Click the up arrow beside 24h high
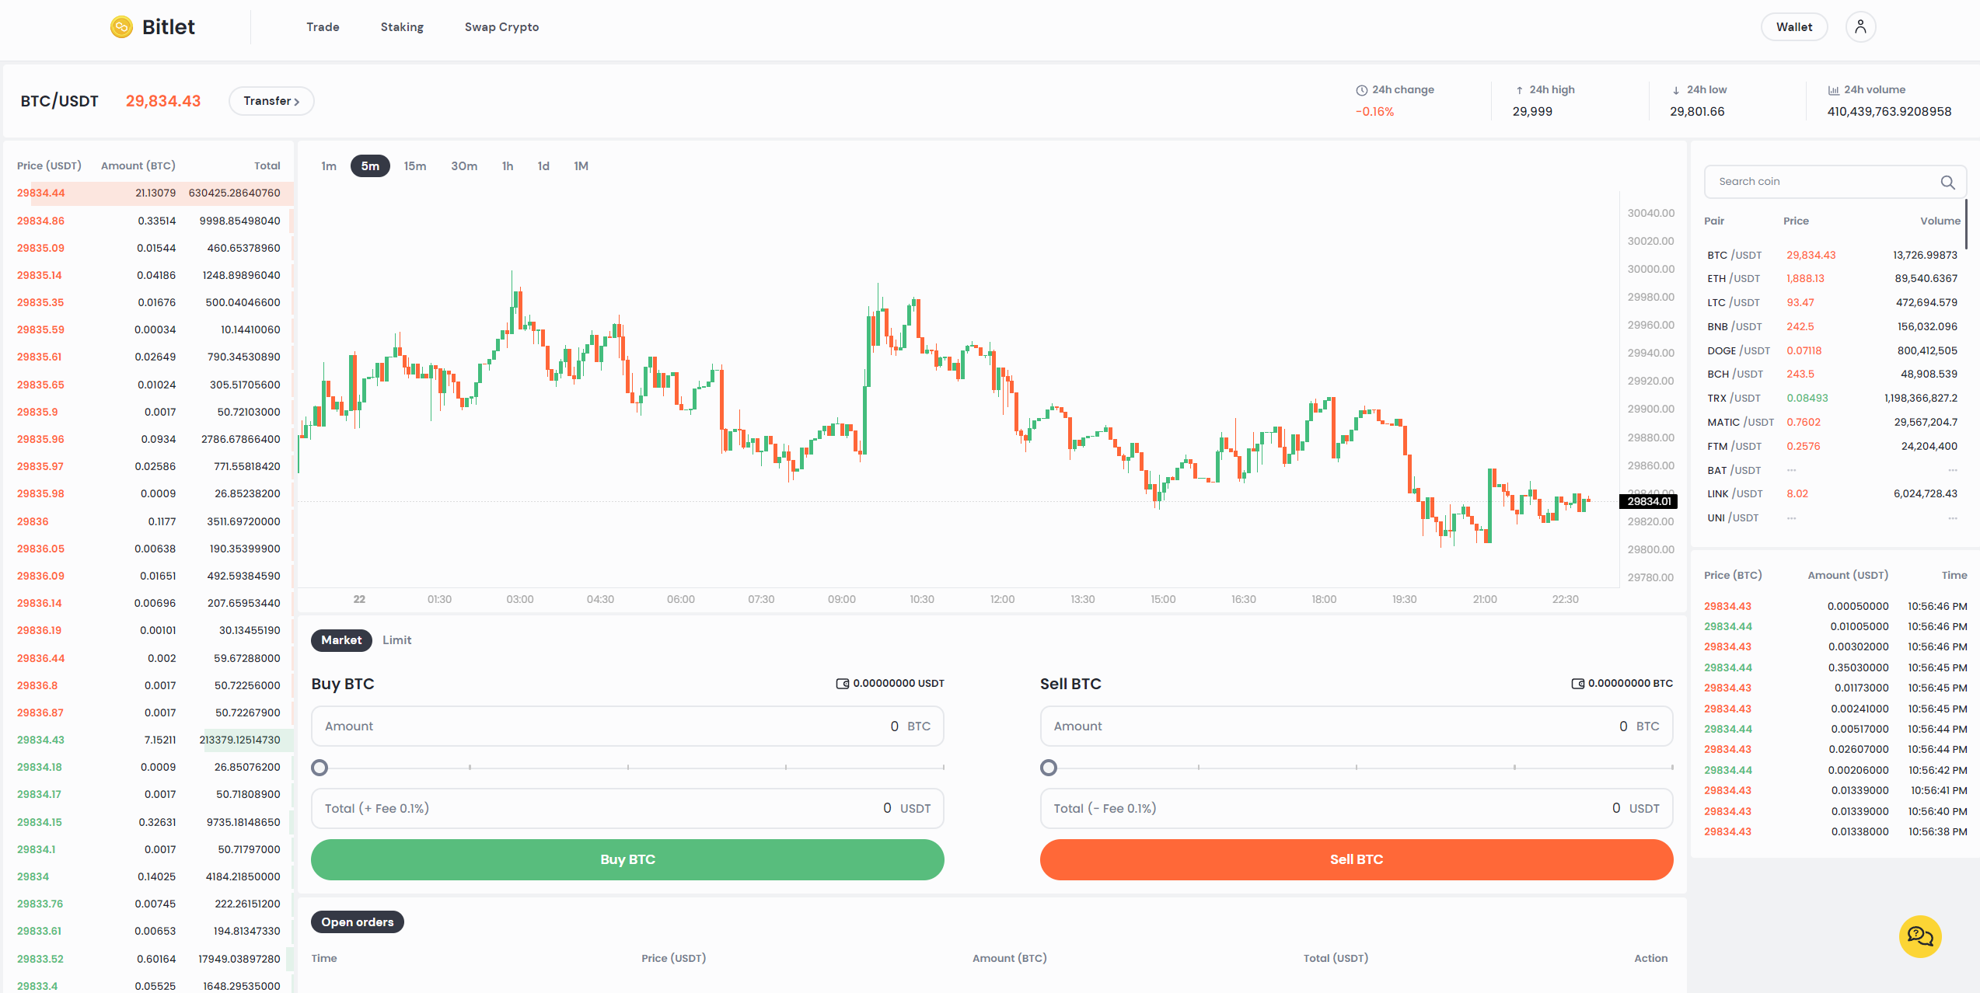 coord(1518,89)
